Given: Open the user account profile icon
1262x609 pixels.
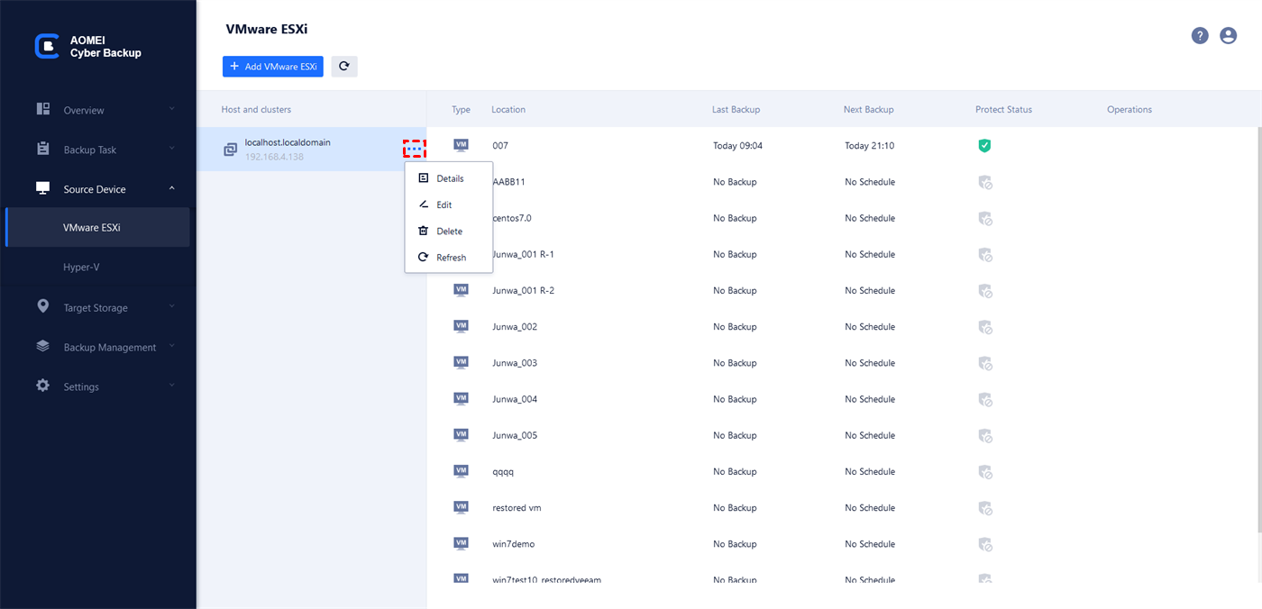Looking at the screenshot, I should tap(1228, 36).
